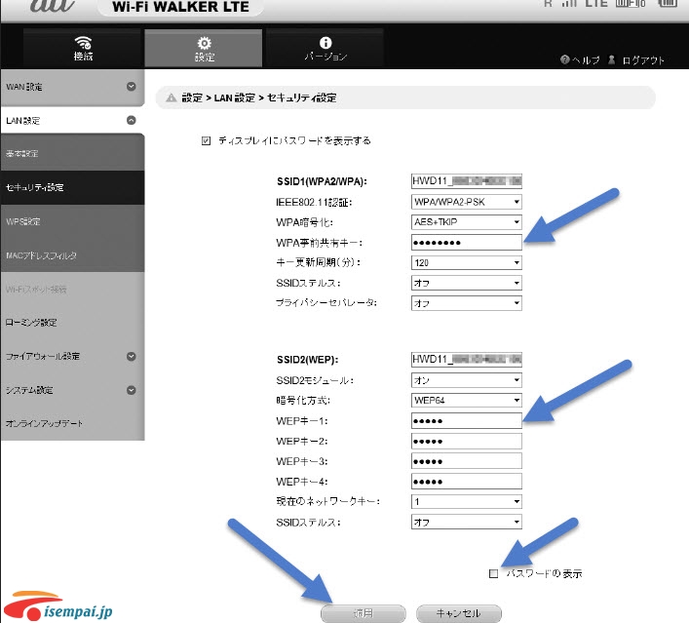Open 現在のネットワークキー dropdown
Viewport: 689px width, 623px height.
466,502
